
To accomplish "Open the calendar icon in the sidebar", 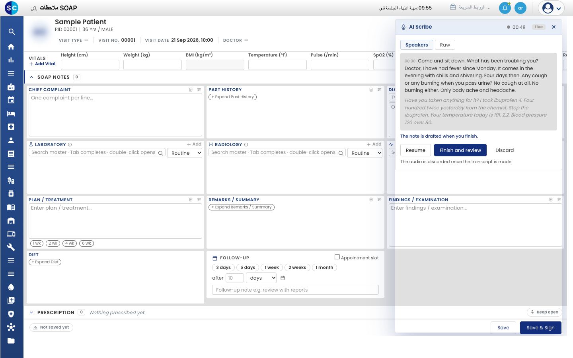I will click(x=11, y=100).
